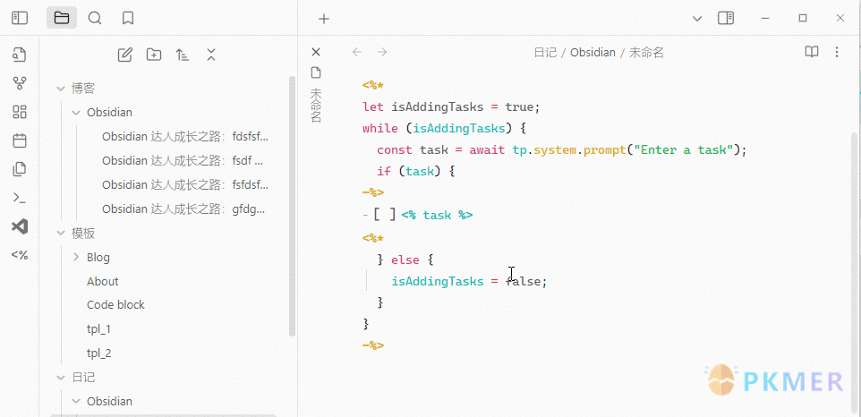Open the file explorer tab
Screen dimensions: 861x417
tap(62, 18)
